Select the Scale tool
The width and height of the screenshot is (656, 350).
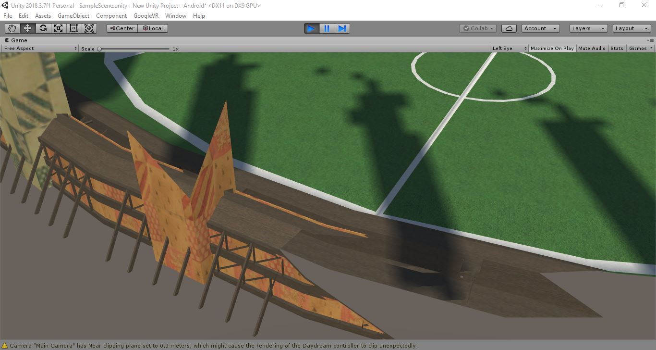[x=58, y=28]
